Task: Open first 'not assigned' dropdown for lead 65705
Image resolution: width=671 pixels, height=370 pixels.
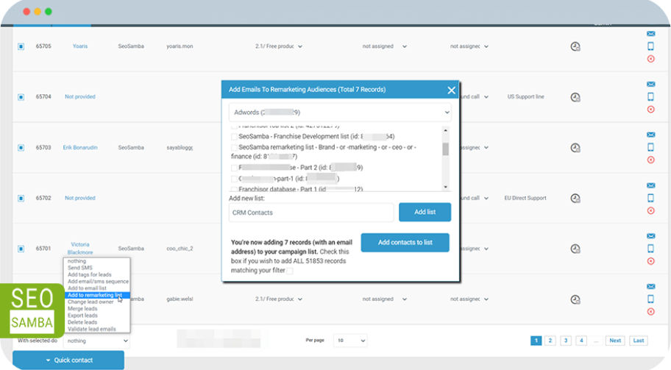Action: (x=384, y=46)
